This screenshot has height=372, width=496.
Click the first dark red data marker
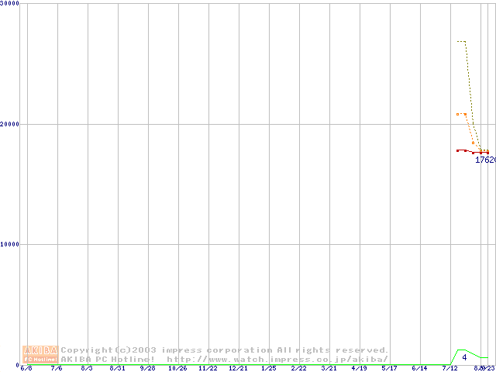pyautogui.click(x=458, y=150)
